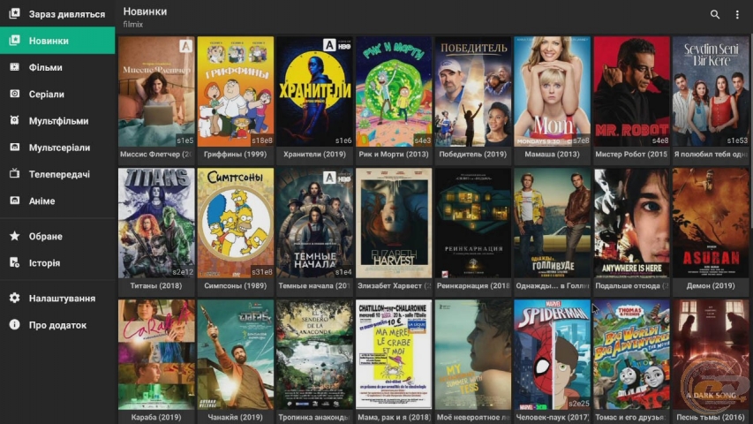Click the filmix subtitle text
The width and height of the screenshot is (753, 424).
(x=133, y=24)
